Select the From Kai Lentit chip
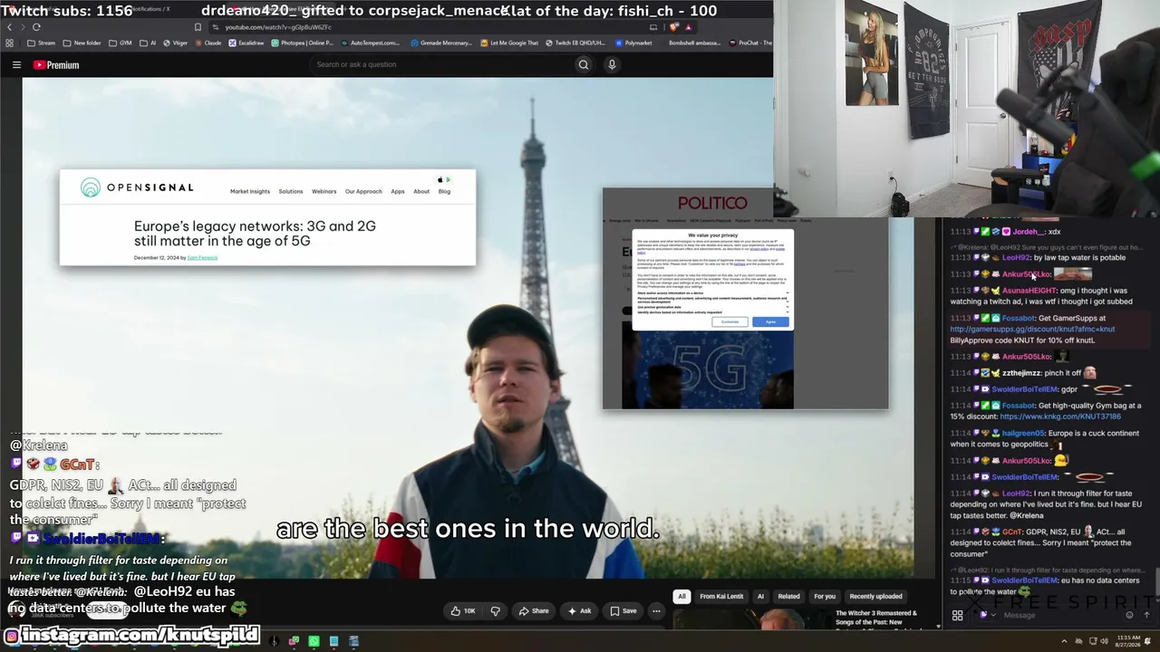 pos(721,597)
